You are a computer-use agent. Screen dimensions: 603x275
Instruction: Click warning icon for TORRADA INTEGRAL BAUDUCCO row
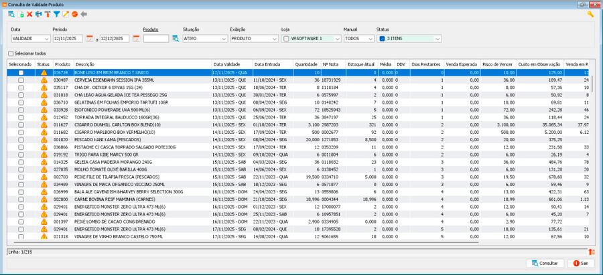pos(44,117)
